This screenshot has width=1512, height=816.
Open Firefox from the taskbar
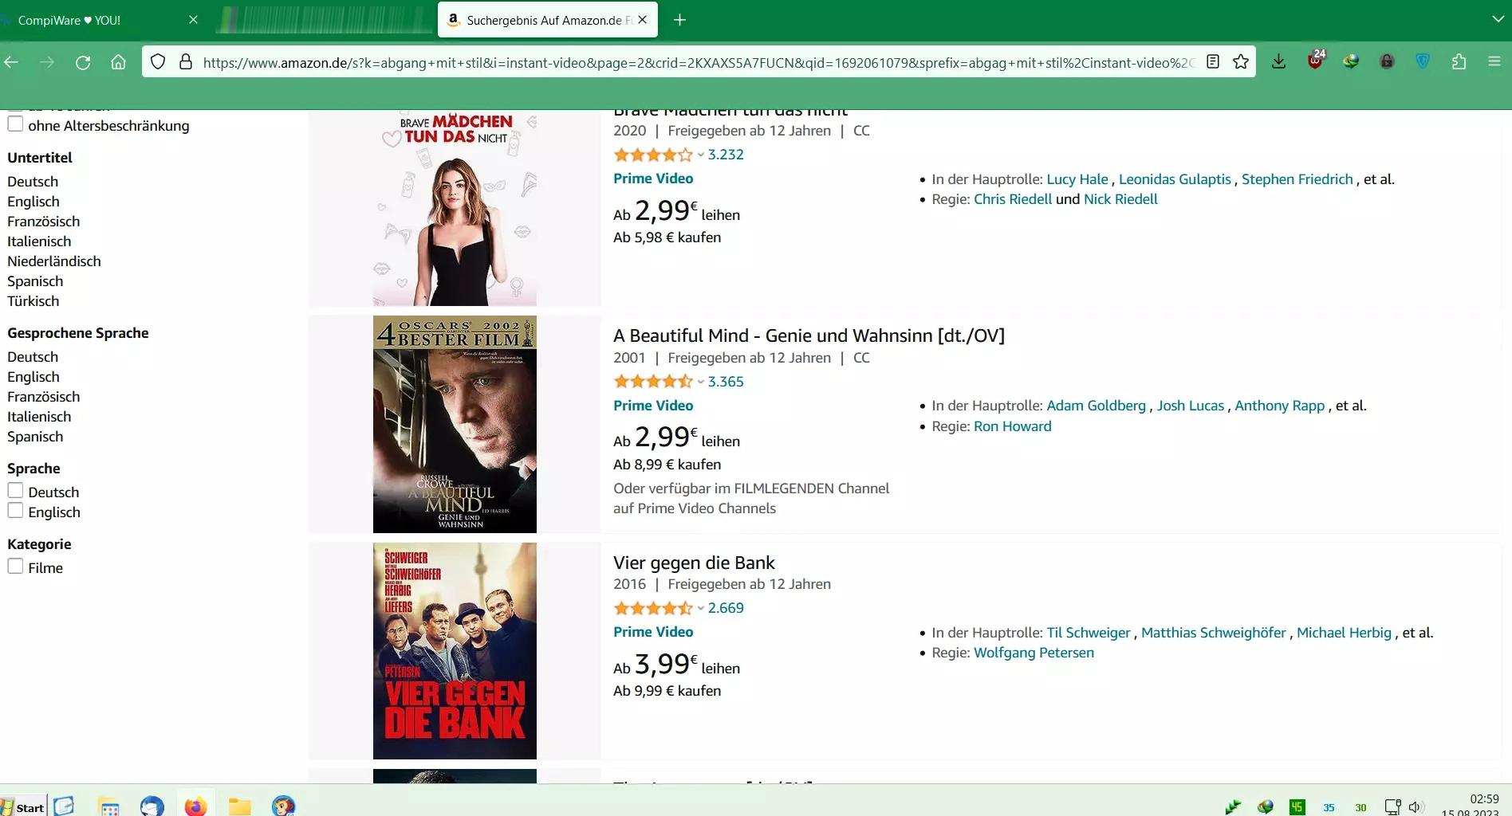click(x=195, y=806)
